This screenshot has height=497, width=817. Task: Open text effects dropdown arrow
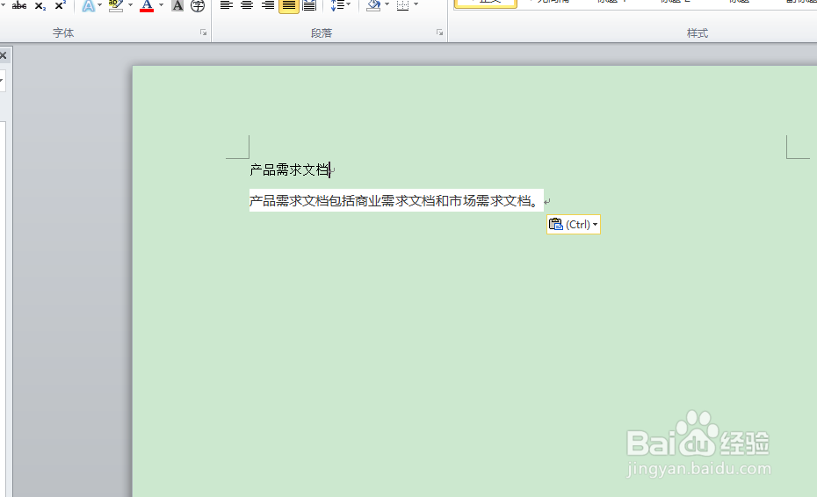point(99,5)
